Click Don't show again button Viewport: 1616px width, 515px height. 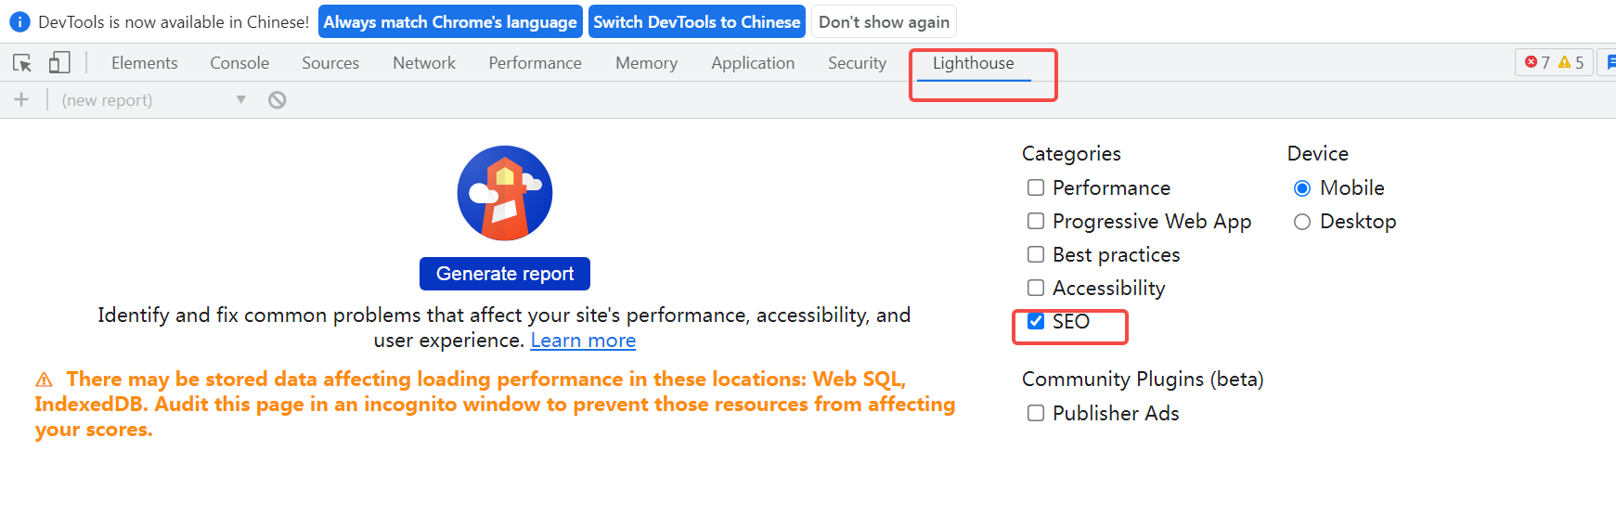click(884, 21)
